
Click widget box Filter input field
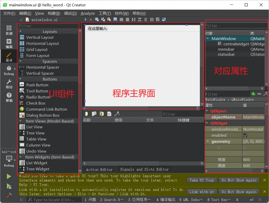(x=48, y=26)
